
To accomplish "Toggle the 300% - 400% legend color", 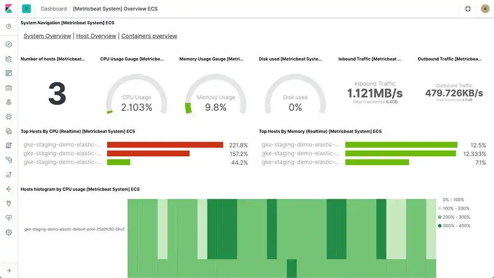I will [x=440, y=226].
